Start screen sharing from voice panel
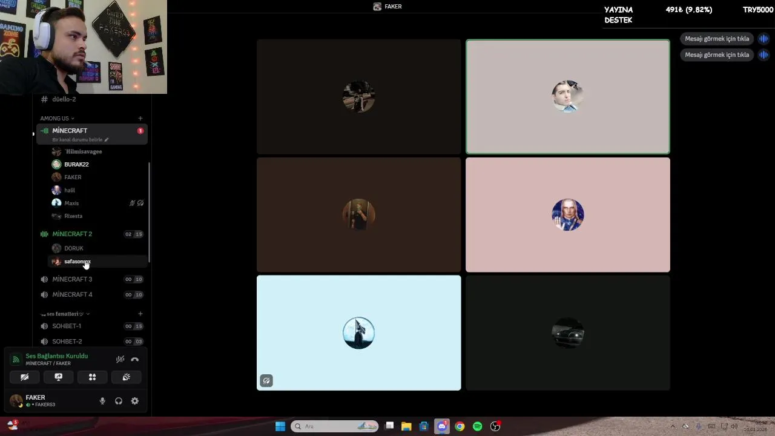775x436 pixels. pos(59,377)
